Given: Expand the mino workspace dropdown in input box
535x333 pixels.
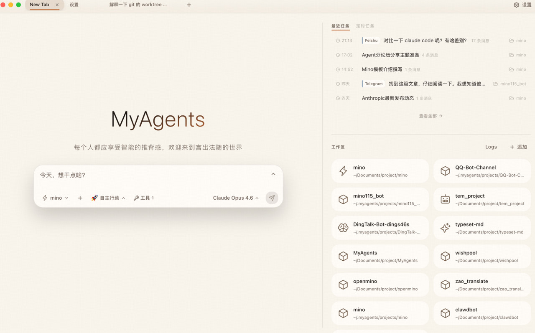Looking at the screenshot, I should point(56,198).
